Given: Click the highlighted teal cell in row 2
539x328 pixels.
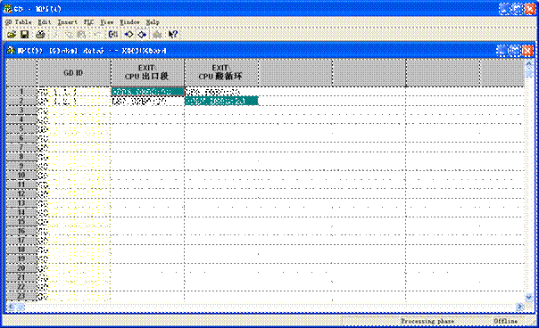Looking at the screenshot, I should point(221,101).
